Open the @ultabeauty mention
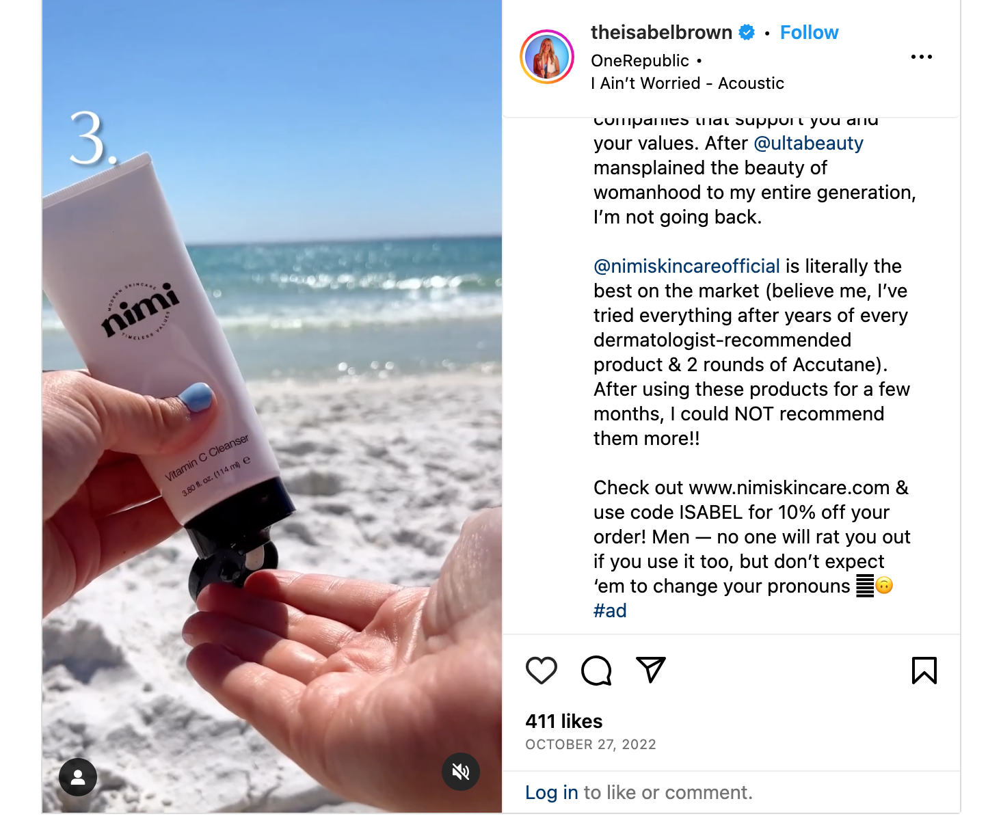Viewport: 1001px width, 838px height. [x=808, y=144]
